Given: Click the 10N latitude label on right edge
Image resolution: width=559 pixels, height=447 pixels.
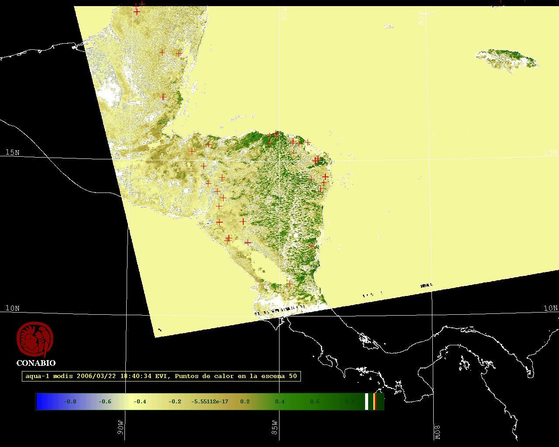Looking at the screenshot, I should (550, 308).
